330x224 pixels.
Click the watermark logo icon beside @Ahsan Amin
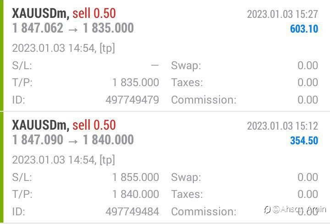pyautogui.click(x=267, y=210)
